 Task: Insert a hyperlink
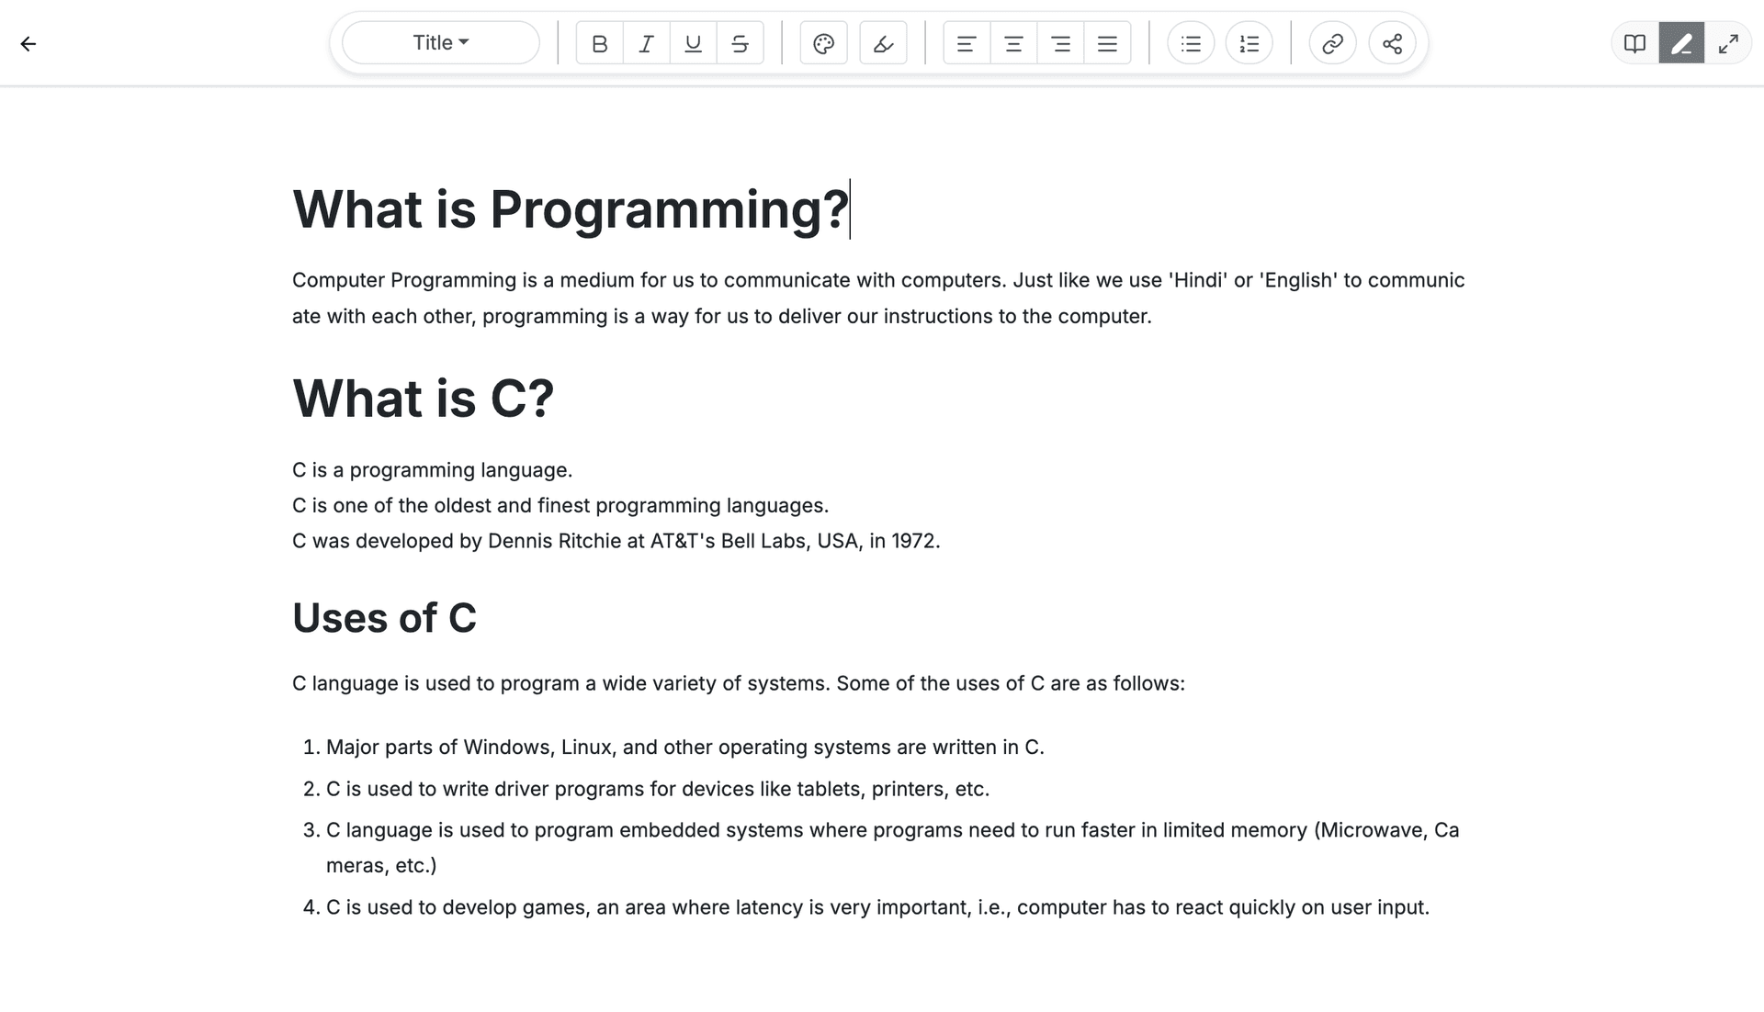pos(1332,43)
